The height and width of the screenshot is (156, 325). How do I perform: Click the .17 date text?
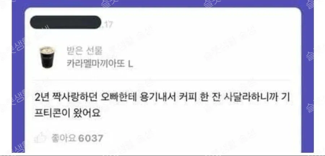[x=107, y=24]
